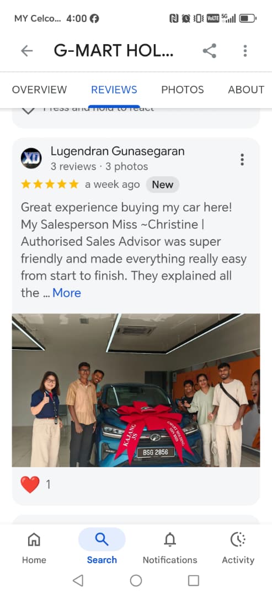Switch to the PHOTOS tab
The height and width of the screenshot is (595, 272).
click(x=183, y=90)
